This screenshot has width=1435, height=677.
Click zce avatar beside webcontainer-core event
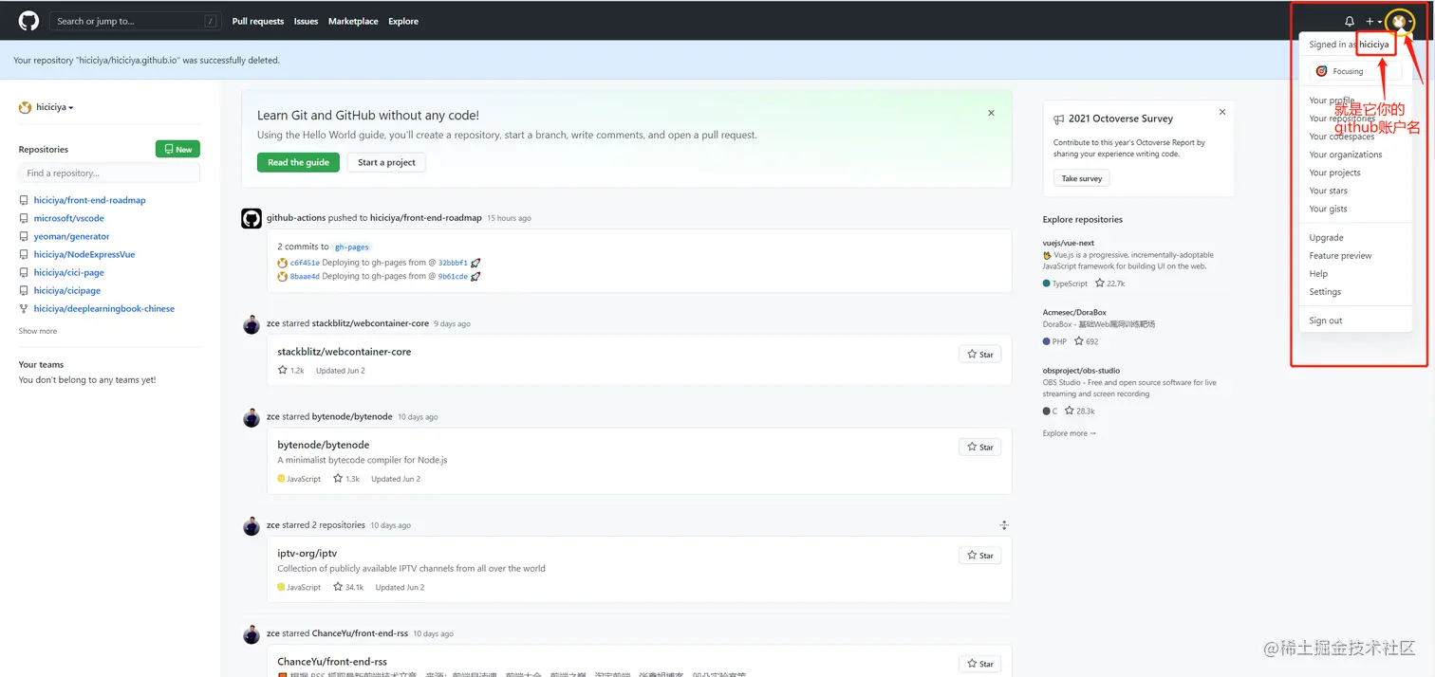click(x=252, y=325)
